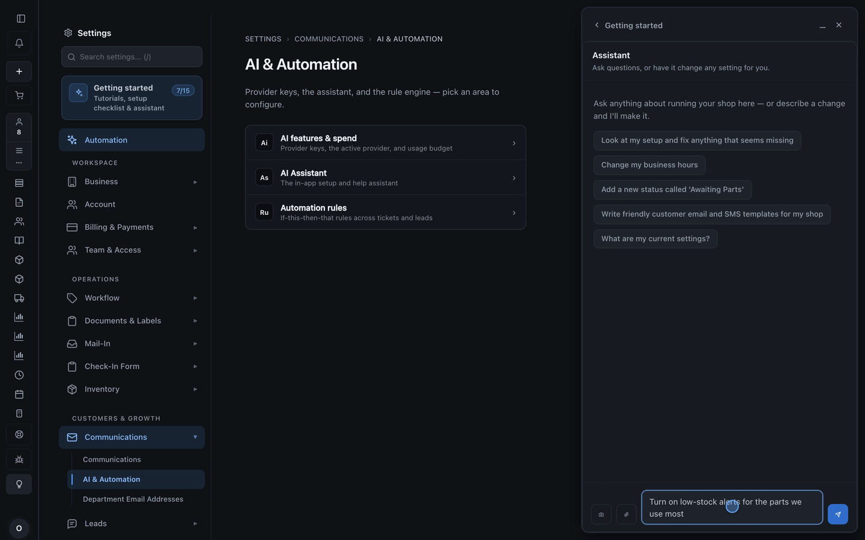Open Account settings
This screenshot has width=865, height=540.
click(x=132, y=205)
